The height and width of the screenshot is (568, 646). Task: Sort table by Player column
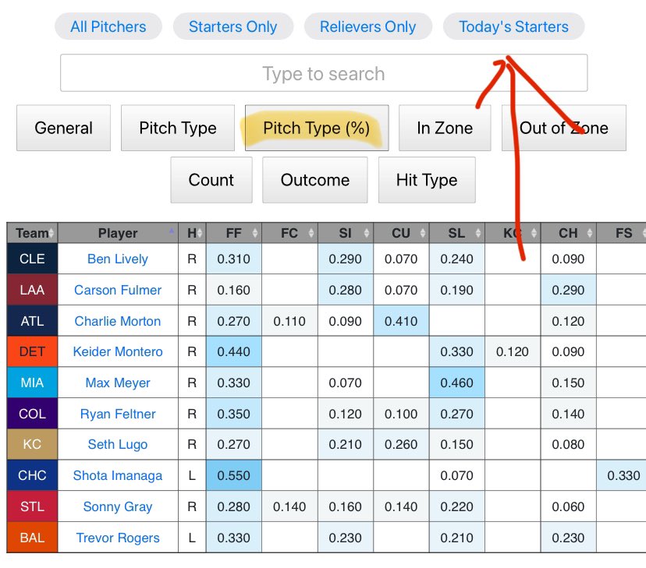(x=118, y=233)
